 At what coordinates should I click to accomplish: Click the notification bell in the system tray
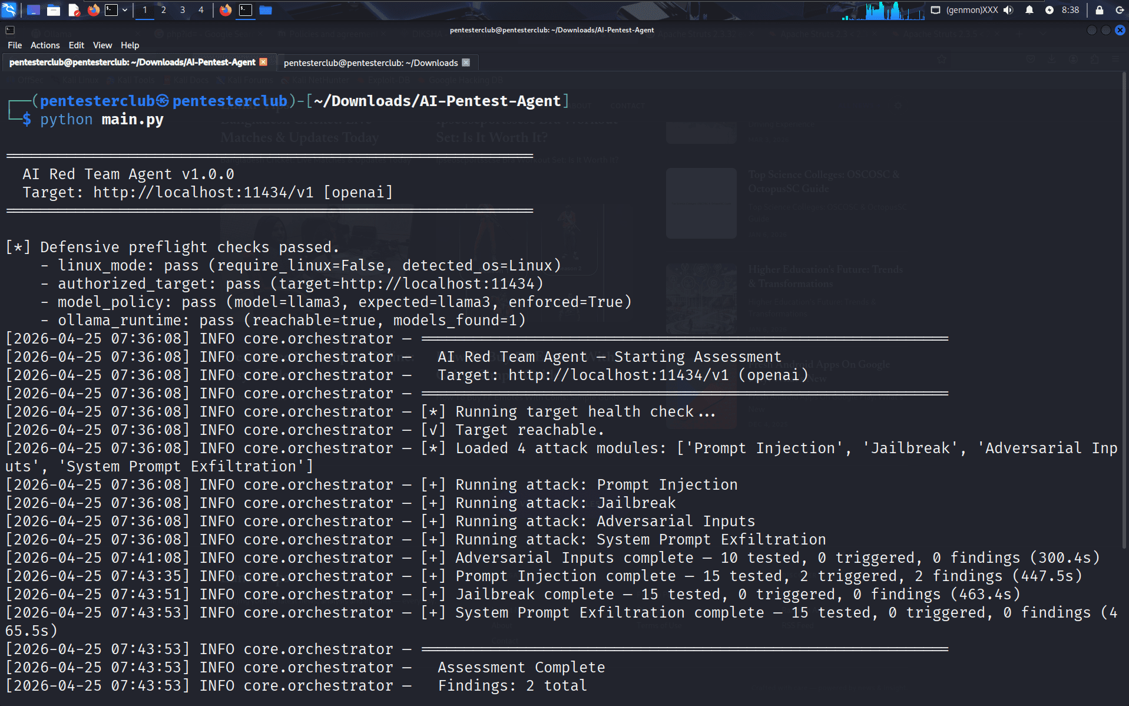click(1029, 10)
